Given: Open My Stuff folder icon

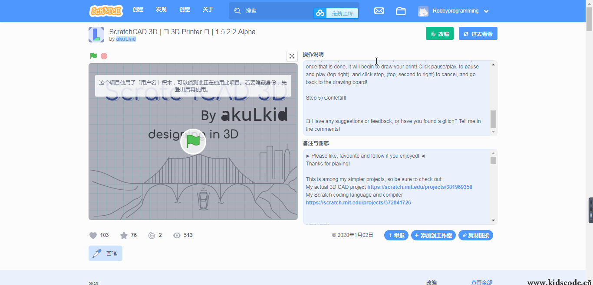Looking at the screenshot, I should (x=401, y=11).
